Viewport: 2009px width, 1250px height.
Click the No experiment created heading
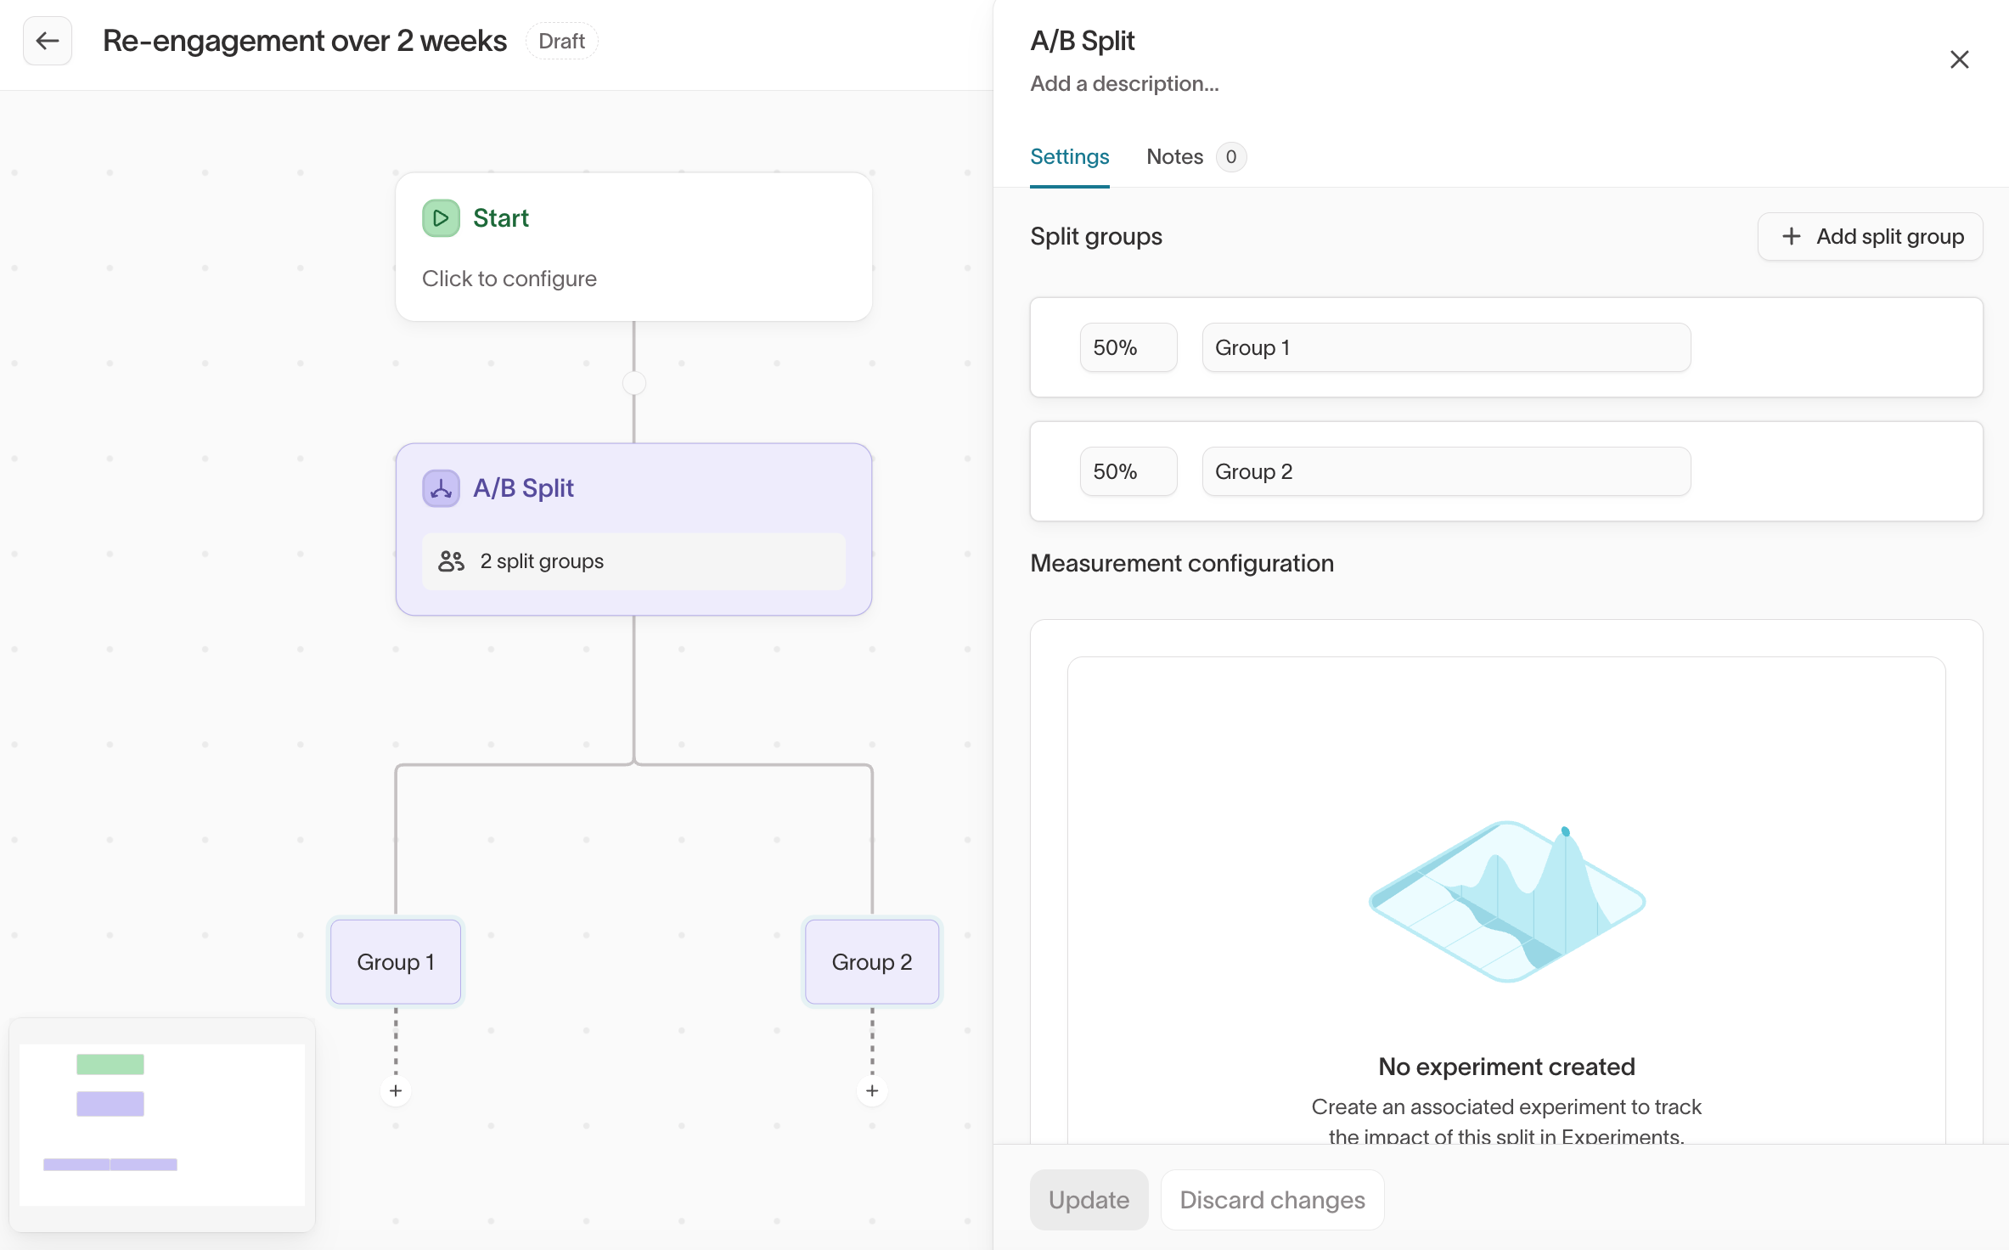(x=1506, y=1067)
